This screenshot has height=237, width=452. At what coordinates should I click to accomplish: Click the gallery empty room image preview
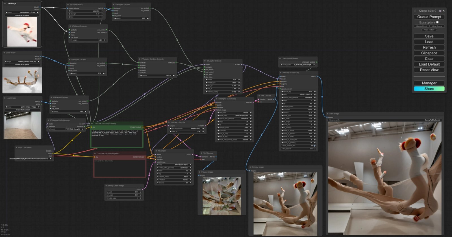22,125
